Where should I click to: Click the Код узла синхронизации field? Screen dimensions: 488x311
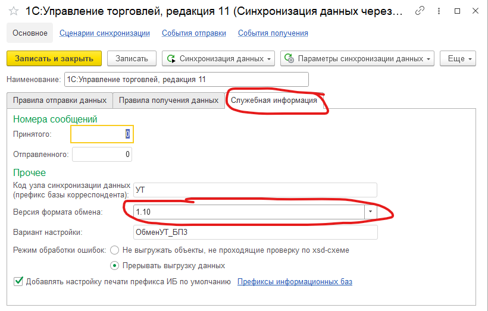tap(255, 190)
